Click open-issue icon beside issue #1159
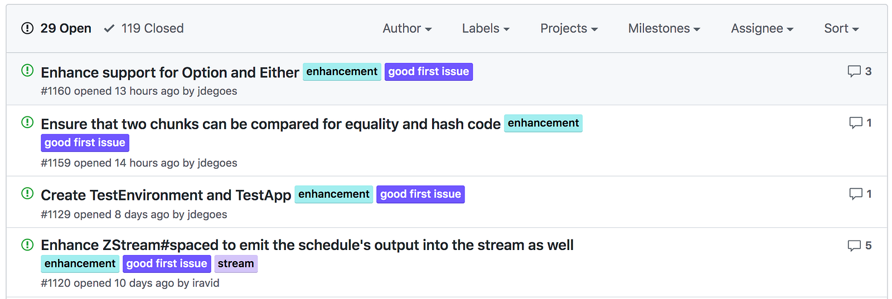Viewport: 892px width, 299px height. coord(27,122)
